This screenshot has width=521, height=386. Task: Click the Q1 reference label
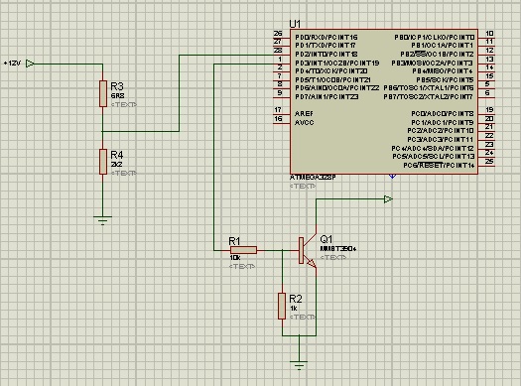pyautogui.click(x=326, y=239)
